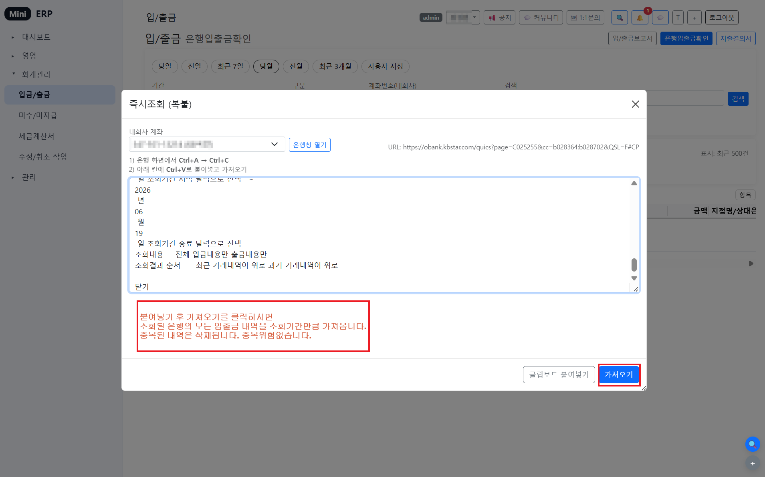The image size is (765, 477).
Task: Click the plus icon button in header
Action: pyautogui.click(x=694, y=18)
